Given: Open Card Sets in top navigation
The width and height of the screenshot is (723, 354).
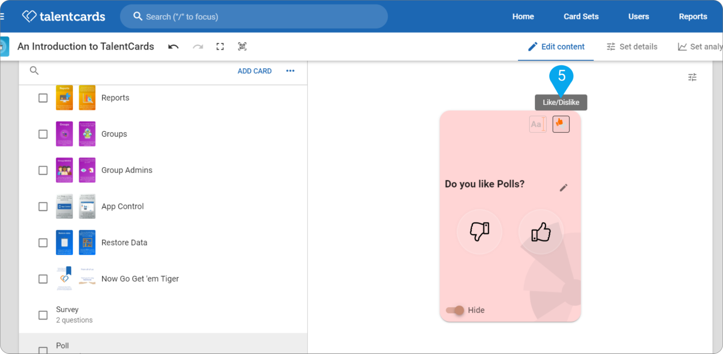Looking at the screenshot, I should pos(581,17).
